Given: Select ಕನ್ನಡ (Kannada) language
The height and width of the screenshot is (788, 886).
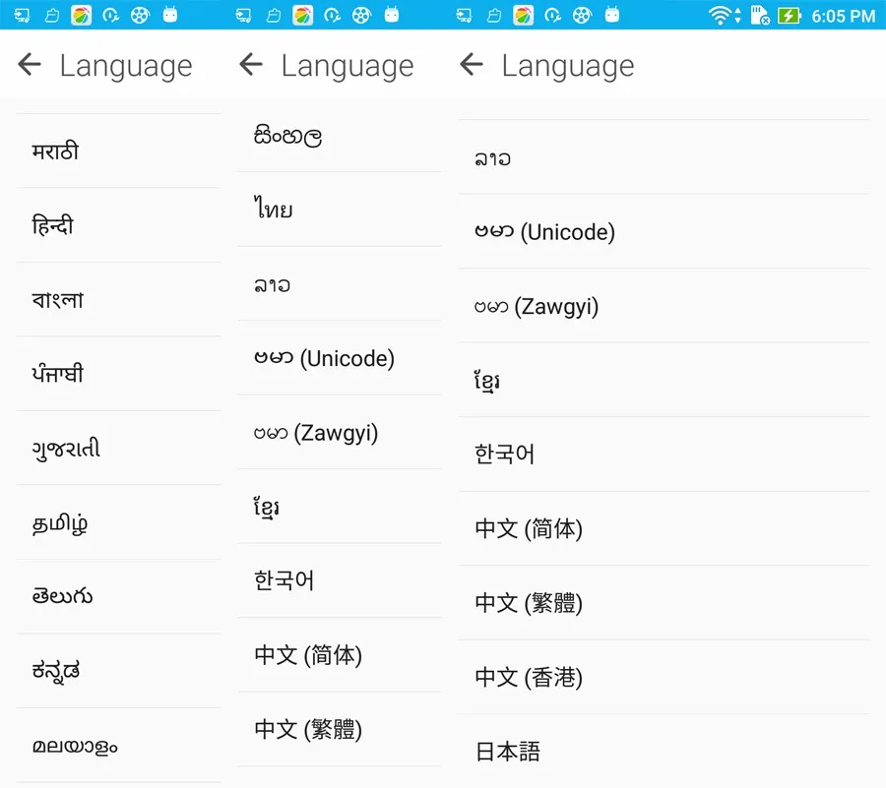Looking at the screenshot, I should 119,671.
